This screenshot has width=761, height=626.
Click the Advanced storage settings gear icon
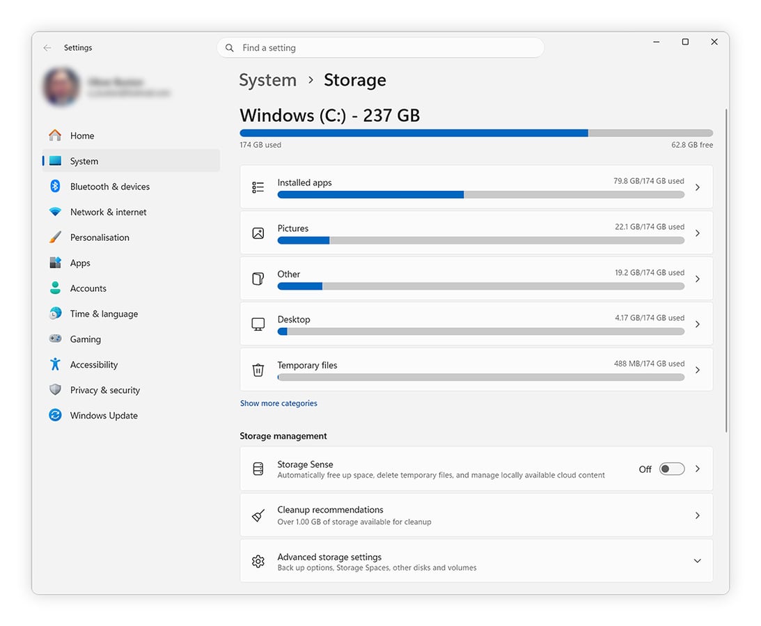[x=258, y=561]
